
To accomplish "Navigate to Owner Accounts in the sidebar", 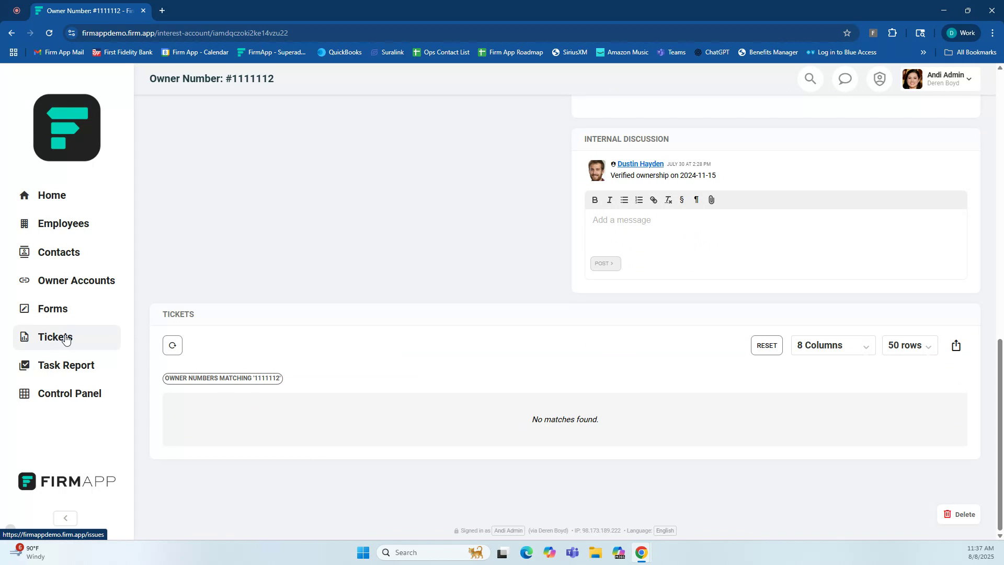I will pos(76,280).
